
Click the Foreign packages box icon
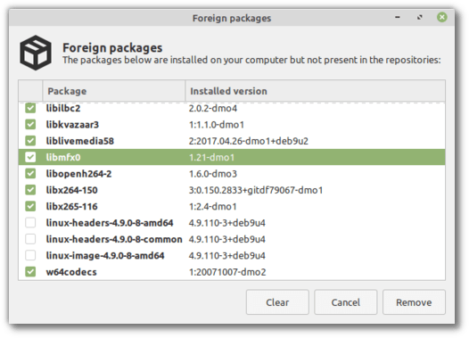click(x=36, y=53)
